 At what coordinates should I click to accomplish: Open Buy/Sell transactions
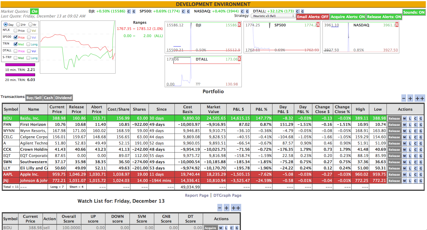tap(34, 98)
